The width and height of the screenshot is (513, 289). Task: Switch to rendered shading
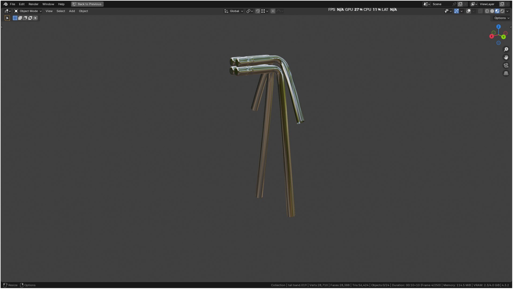(502, 11)
